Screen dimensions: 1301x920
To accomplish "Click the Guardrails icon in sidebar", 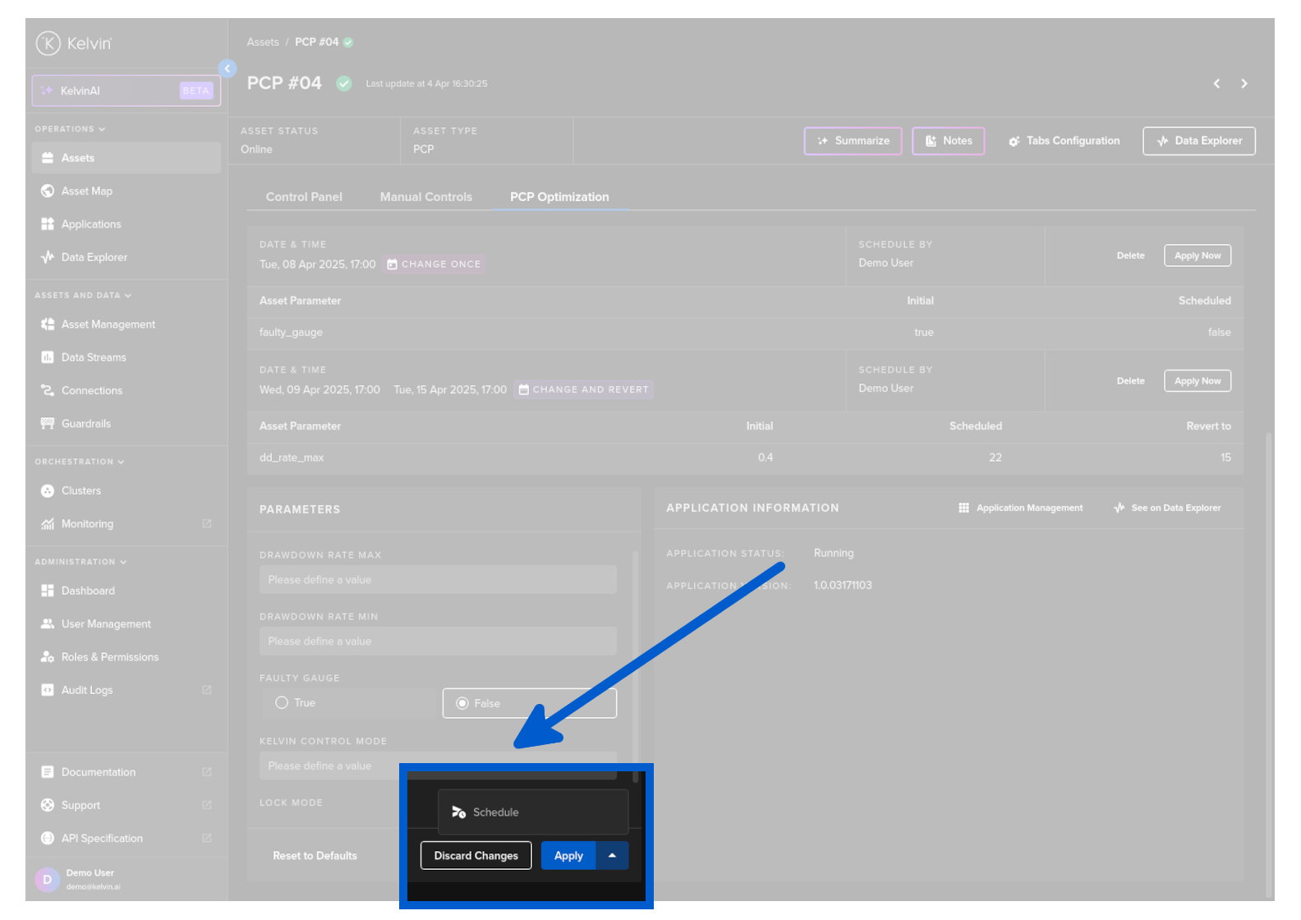I will click(48, 424).
